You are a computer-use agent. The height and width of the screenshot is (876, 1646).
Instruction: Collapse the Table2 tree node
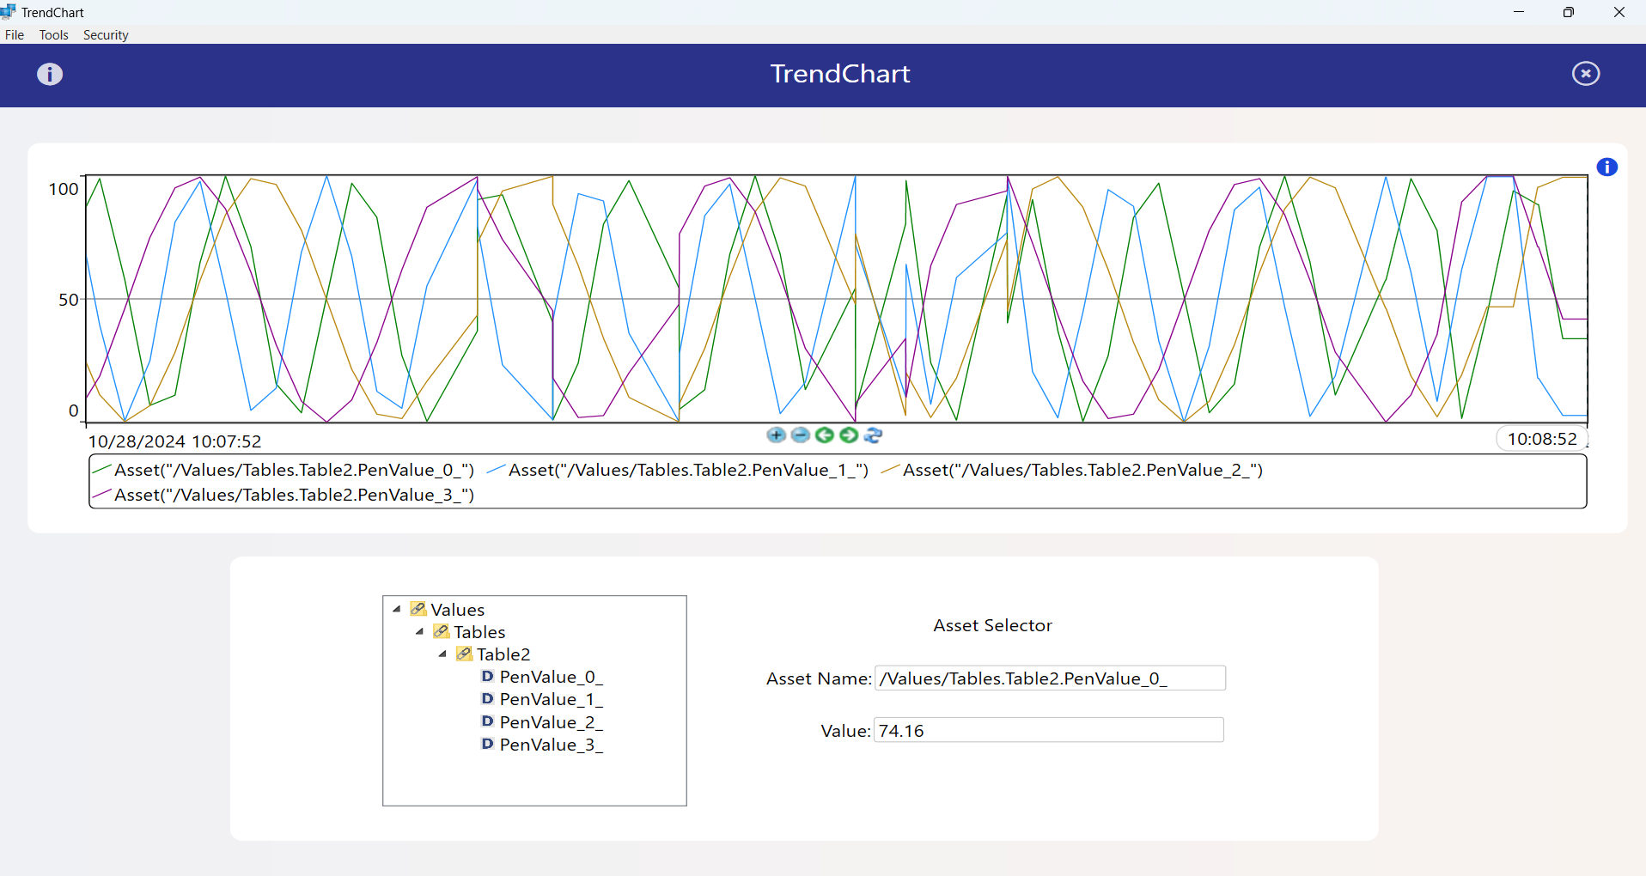(443, 654)
